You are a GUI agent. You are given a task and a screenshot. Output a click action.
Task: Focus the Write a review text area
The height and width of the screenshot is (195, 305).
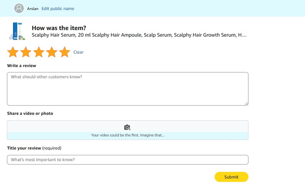click(x=127, y=89)
